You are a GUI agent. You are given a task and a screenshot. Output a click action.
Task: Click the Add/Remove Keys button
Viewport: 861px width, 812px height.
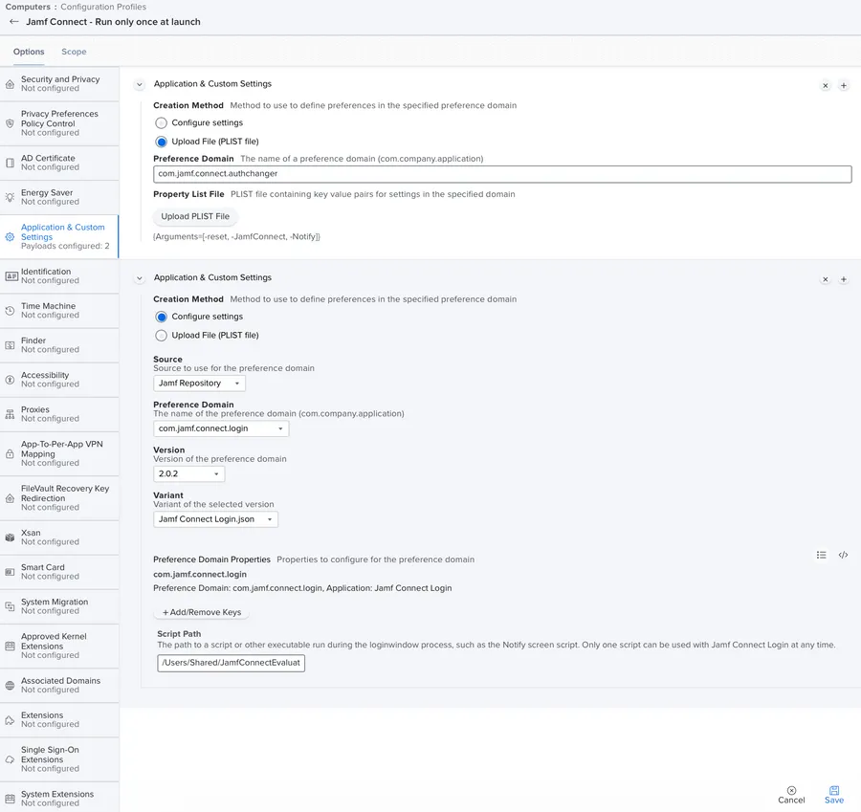pos(202,612)
